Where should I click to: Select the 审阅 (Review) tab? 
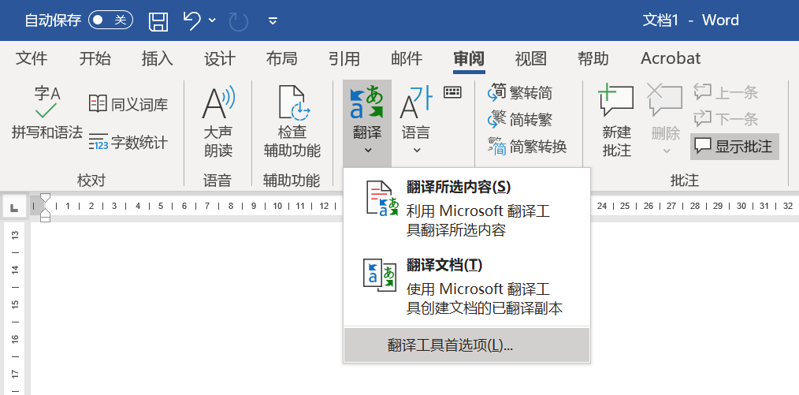pos(469,58)
